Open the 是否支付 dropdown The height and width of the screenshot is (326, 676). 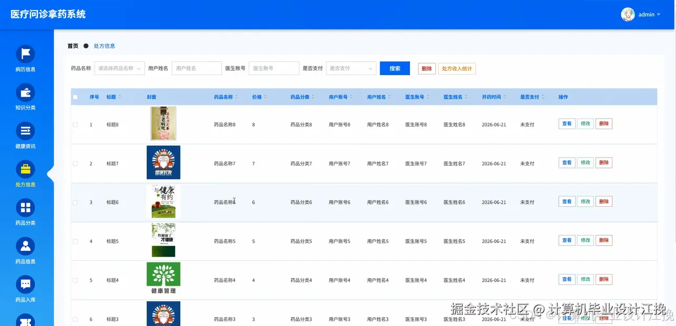[x=351, y=68]
